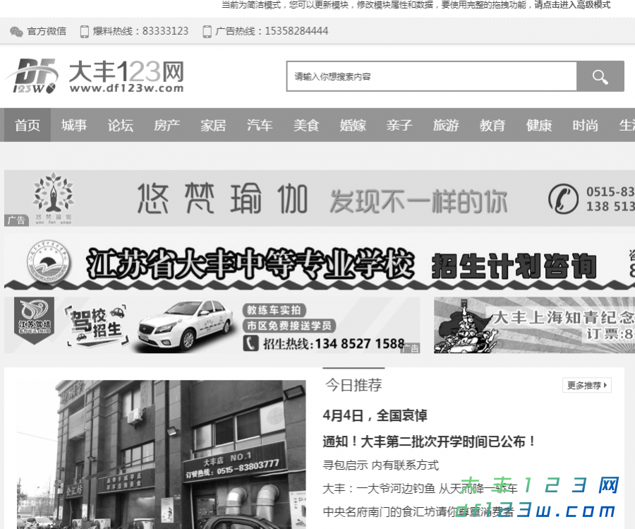Switch to the 首页 tab

[x=27, y=125]
